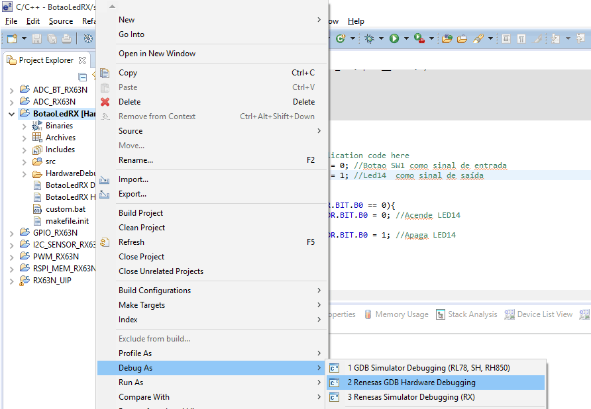591x409 pixels.
Task: Toggle Block Selection Mode icon
Action: click(x=506, y=38)
